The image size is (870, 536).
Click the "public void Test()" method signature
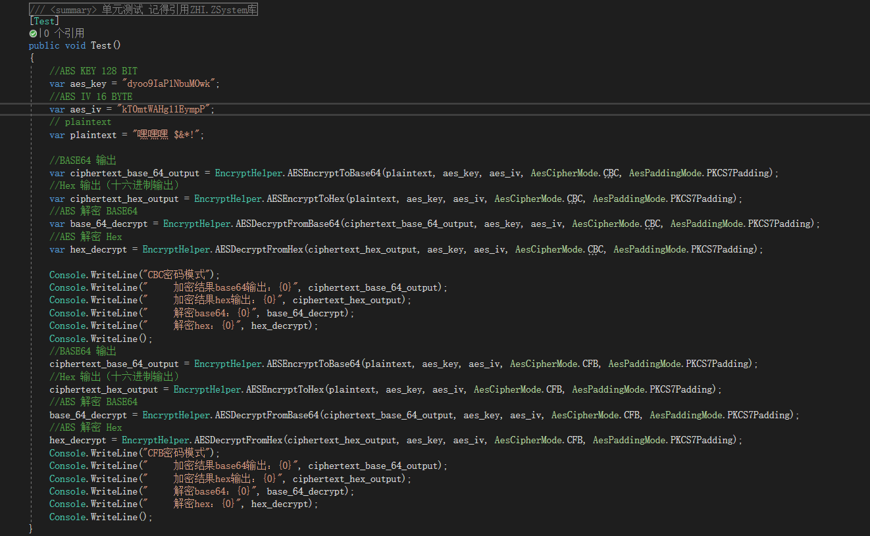[75, 45]
